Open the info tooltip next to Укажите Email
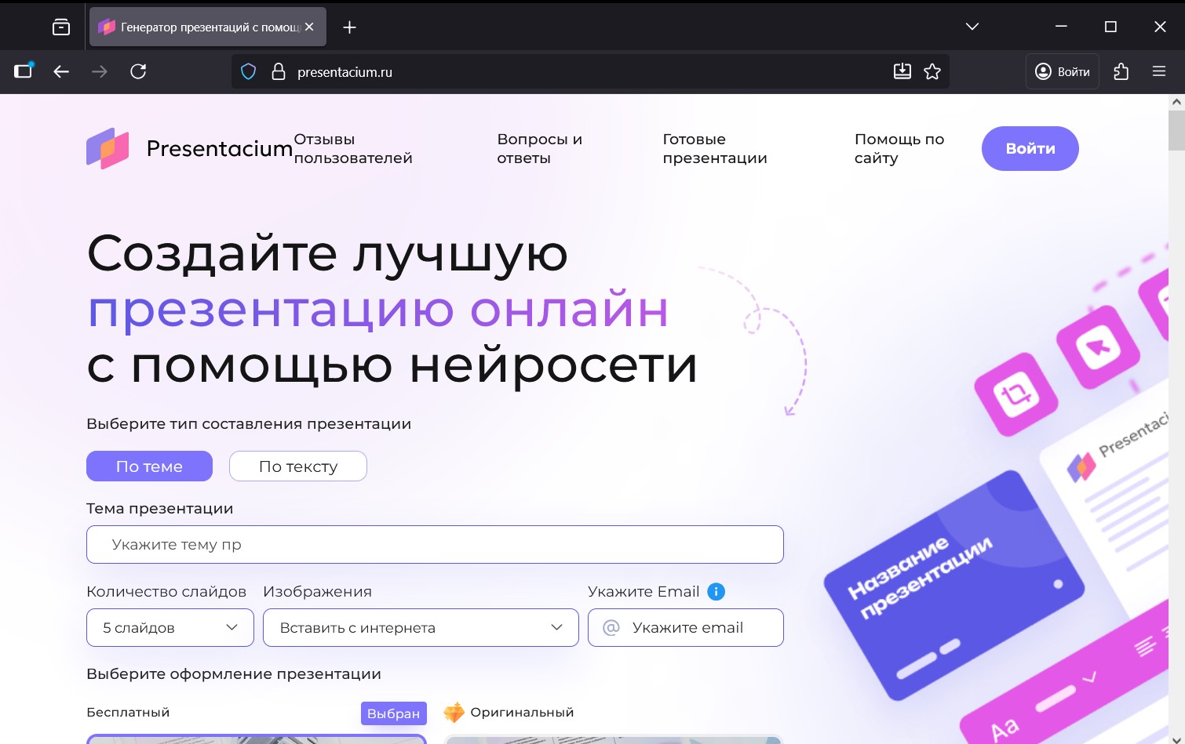This screenshot has width=1185, height=744. (x=716, y=592)
